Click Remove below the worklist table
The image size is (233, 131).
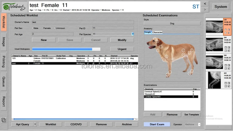(x=101, y=124)
